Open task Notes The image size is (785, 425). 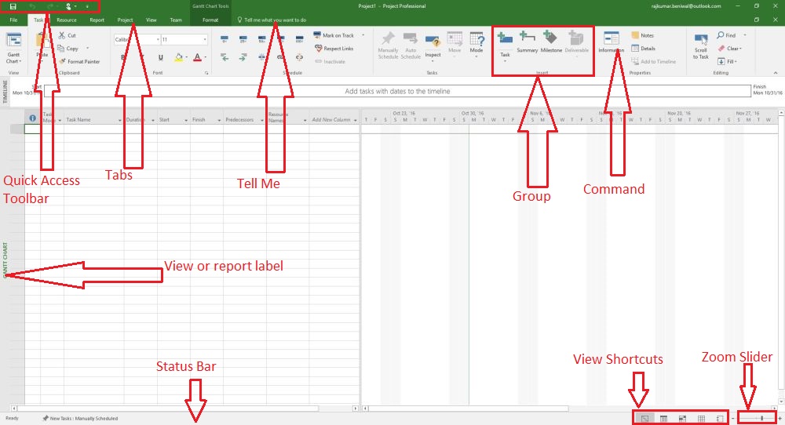click(643, 35)
